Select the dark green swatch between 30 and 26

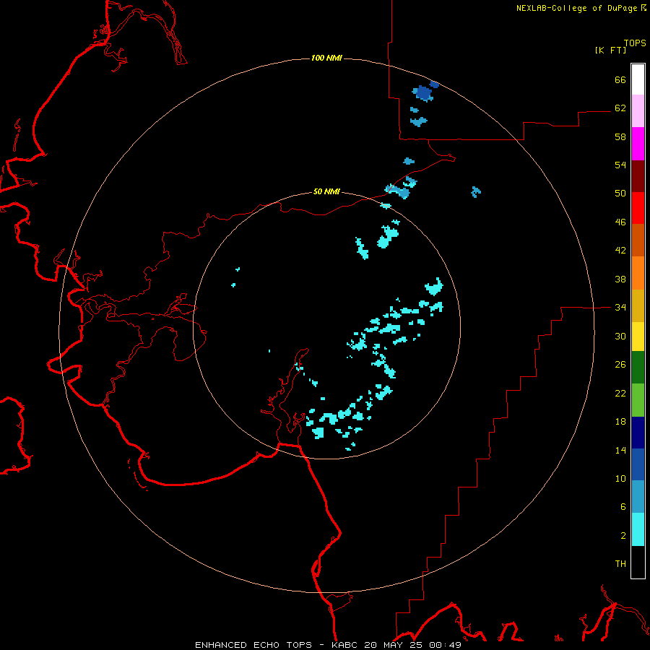tap(638, 368)
